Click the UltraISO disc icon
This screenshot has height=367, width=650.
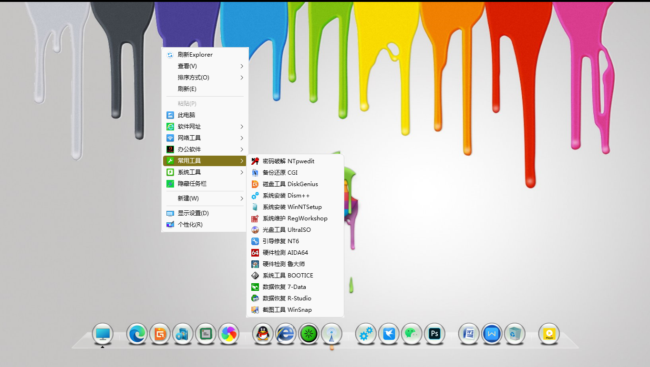click(255, 230)
